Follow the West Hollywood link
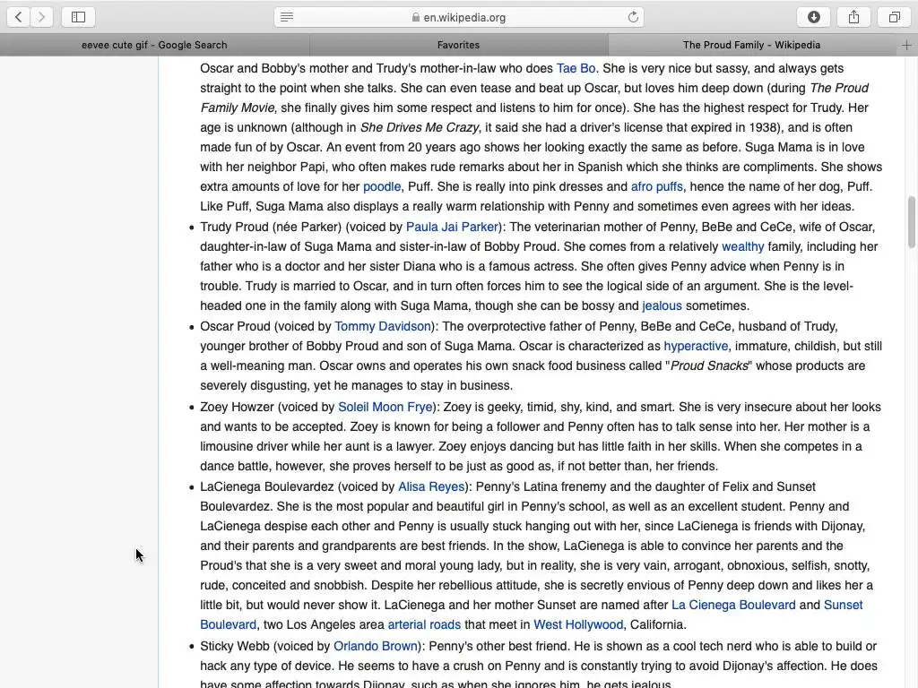The width and height of the screenshot is (918, 688). [x=578, y=624]
